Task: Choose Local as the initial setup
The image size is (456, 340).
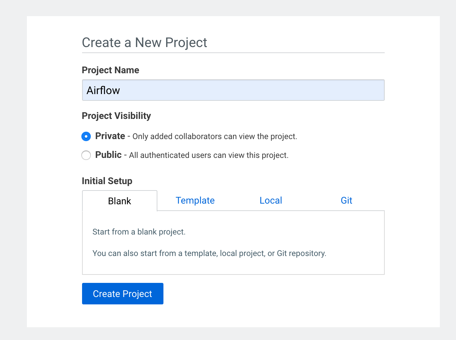Action: click(271, 200)
